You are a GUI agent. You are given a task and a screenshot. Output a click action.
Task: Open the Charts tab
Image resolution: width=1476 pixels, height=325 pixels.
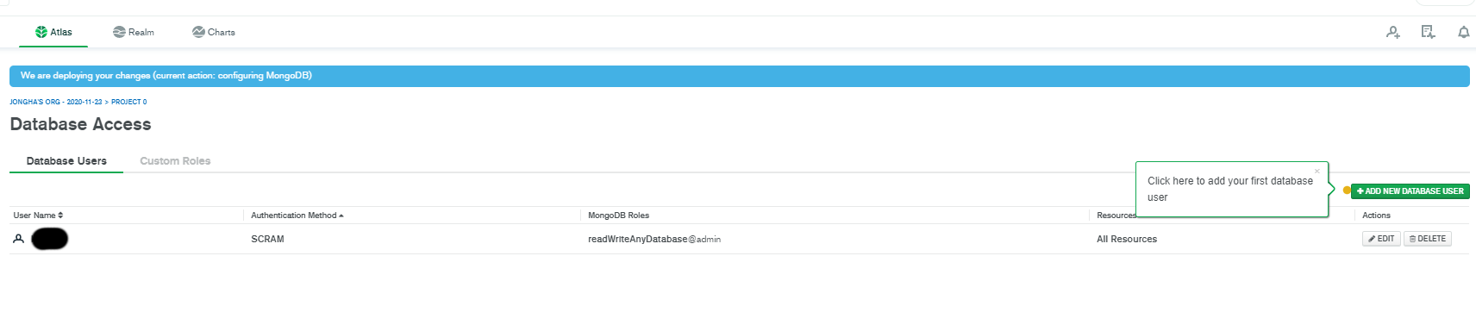[214, 32]
